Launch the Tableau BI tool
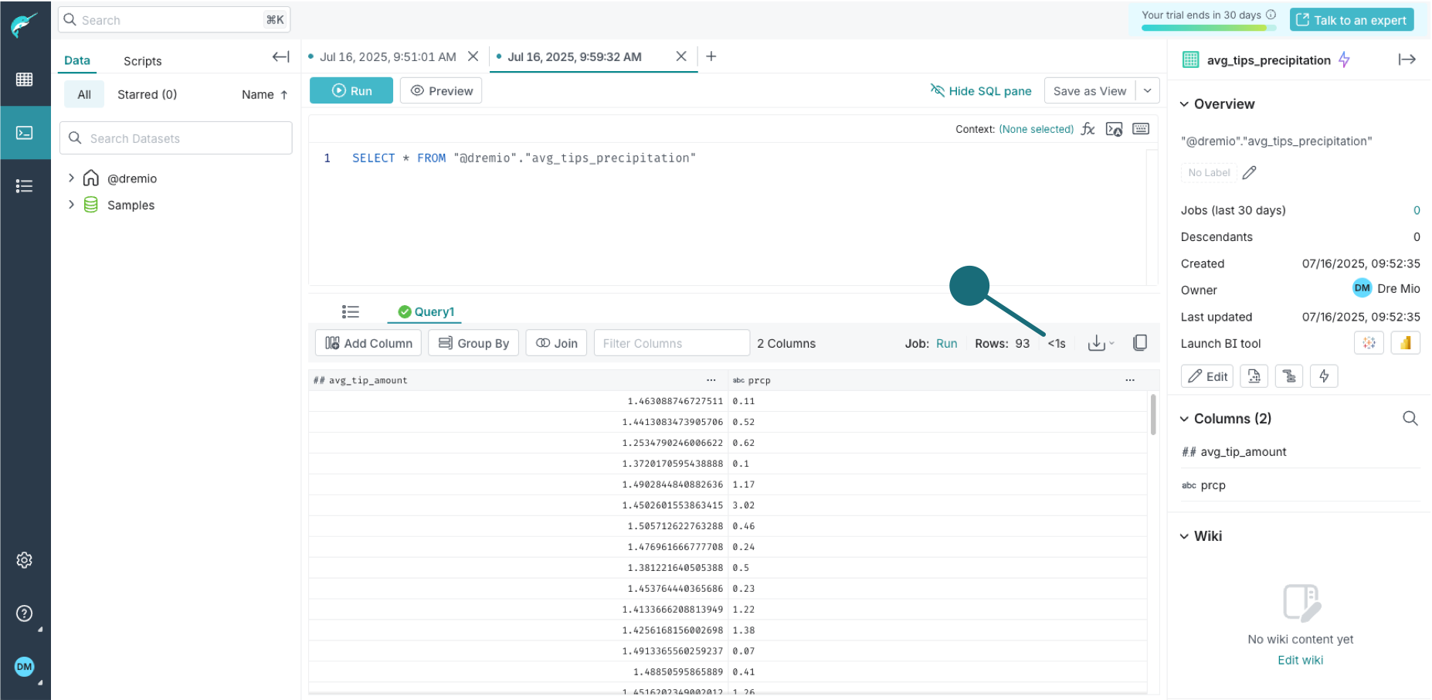The width and height of the screenshot is (1432, 700). (1369, 342)
